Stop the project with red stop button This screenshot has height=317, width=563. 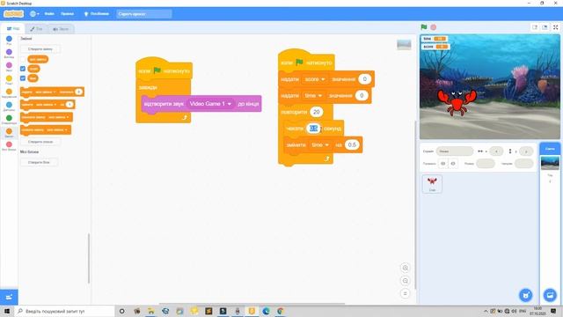point(434,27)
